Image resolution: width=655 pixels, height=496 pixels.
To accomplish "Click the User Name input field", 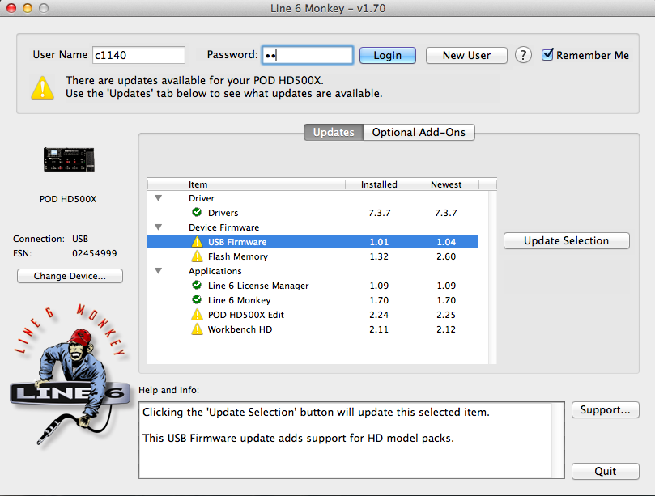I will 138,55.
